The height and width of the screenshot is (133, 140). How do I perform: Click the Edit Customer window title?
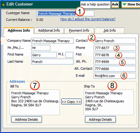click(20, 4)
